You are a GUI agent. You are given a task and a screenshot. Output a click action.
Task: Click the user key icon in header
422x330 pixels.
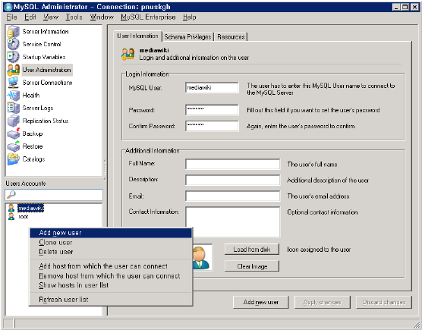(128, 54)
